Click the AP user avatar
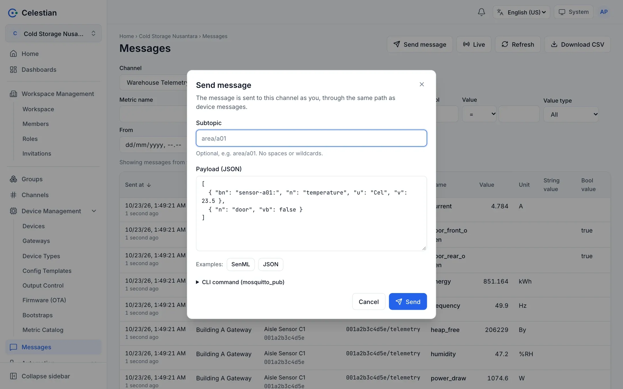This screenshot has height=389, width=623. (x=604, y=12)
